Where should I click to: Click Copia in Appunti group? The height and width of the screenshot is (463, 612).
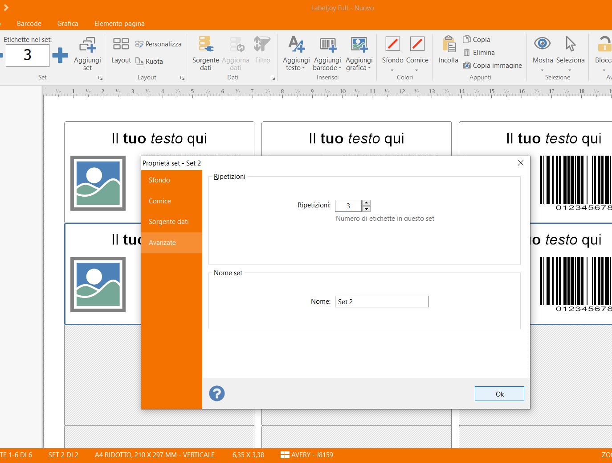click(476, 40)
